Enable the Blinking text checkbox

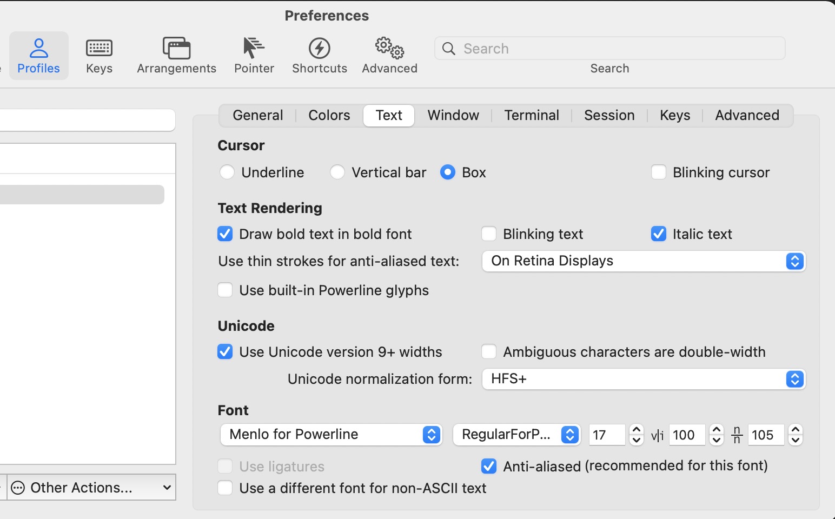[489, 234]
